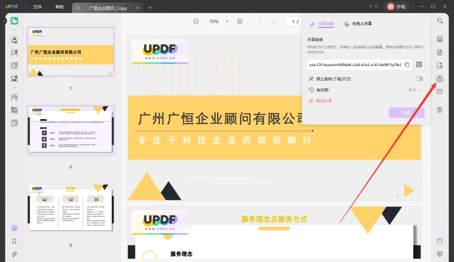Open the bookmarks panel
Image resolution: width=454 pixels, height=262 pixels.
click(14, 241)
